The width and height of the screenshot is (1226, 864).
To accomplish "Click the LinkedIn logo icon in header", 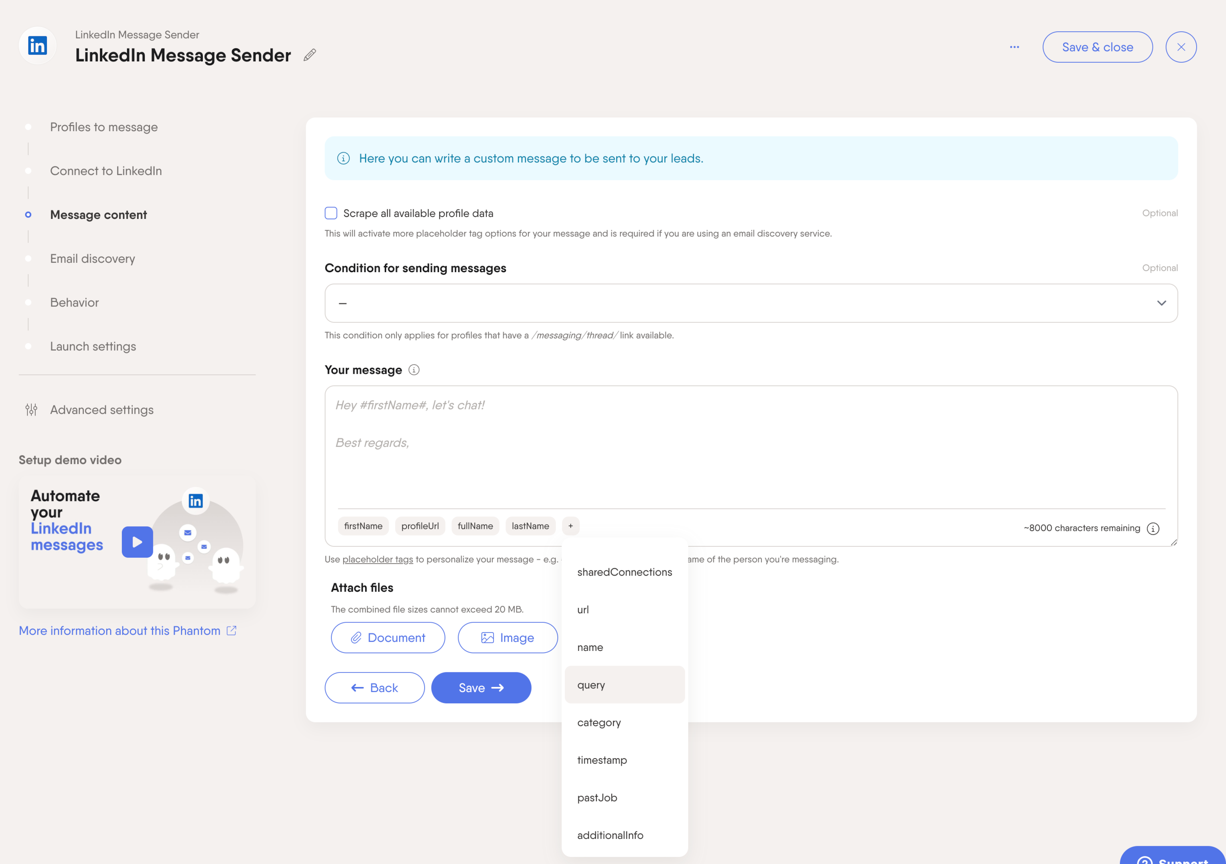I will [x=37, y=45].
